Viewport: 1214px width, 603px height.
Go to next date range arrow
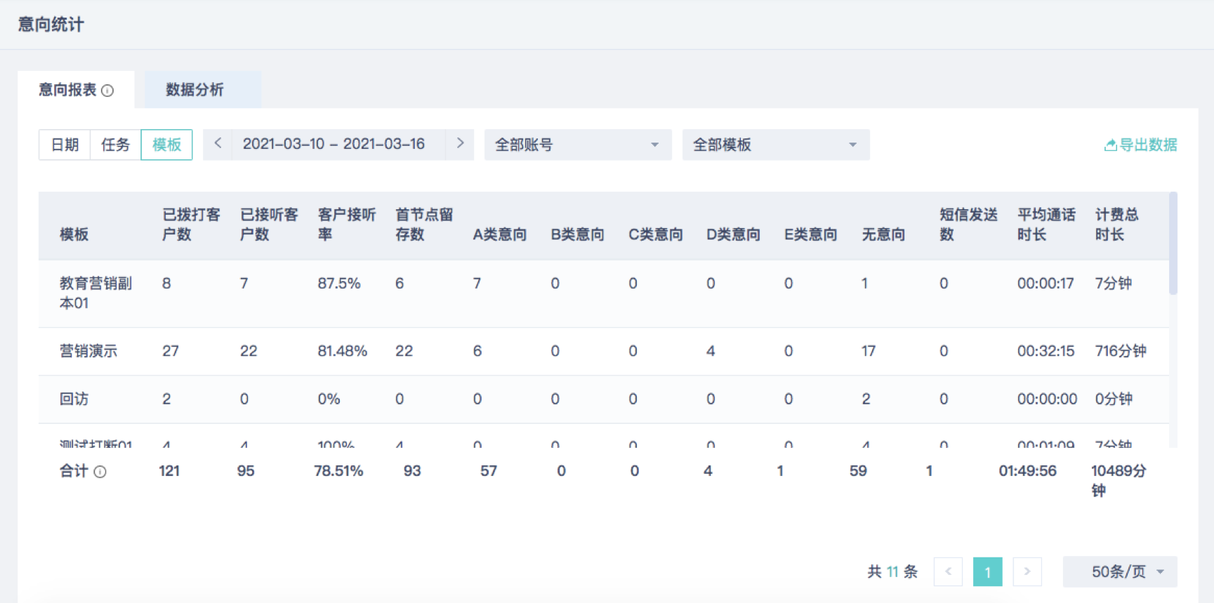pos(461,143)
